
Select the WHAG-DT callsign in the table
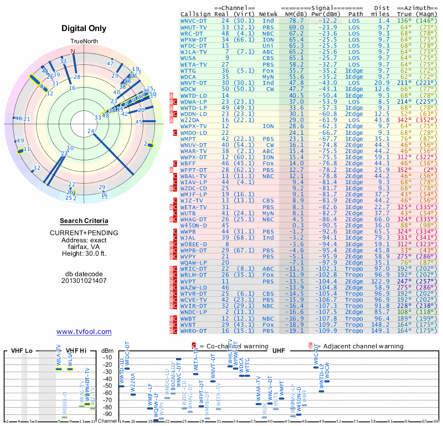click(x=193, y=219)
